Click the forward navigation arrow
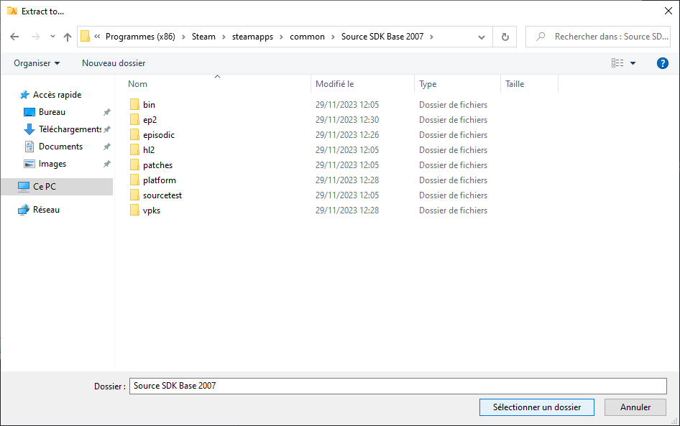This screenshot has width=680, height=426. pos(35,37)
